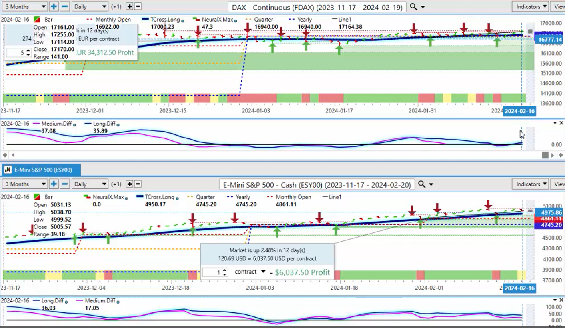Click the gray square handle on DAX price axis
Image resolution: width=565 pixels, height=328 pixels.
[530, 31]
